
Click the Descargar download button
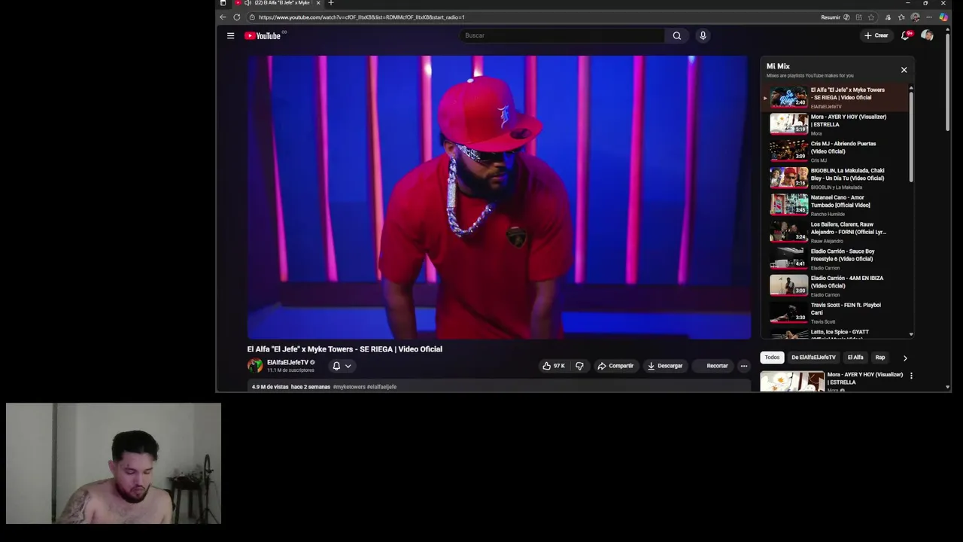tap(665, 366)
